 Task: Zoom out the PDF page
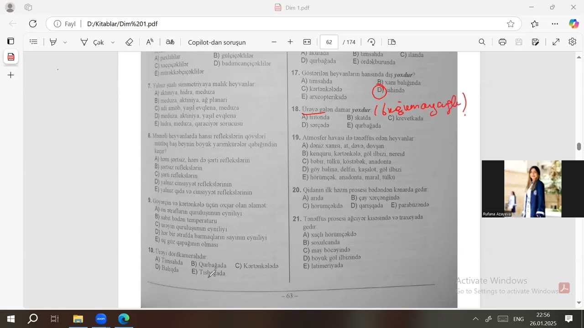[274, 42]
